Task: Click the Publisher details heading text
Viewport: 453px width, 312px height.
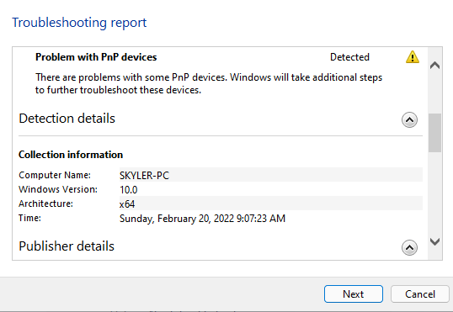Action: click(67, 246)
